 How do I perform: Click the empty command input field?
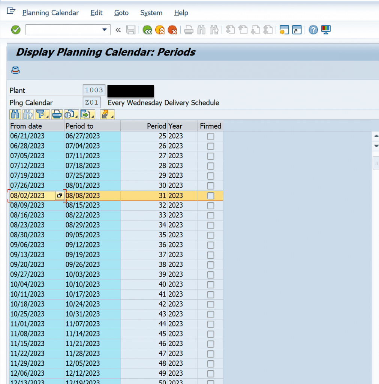point(63,30)
